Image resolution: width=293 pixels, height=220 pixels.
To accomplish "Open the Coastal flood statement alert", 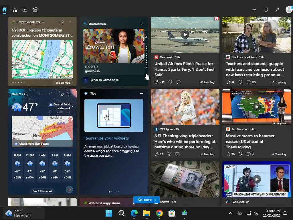I will pyautogui.click(x=61, y=106).
